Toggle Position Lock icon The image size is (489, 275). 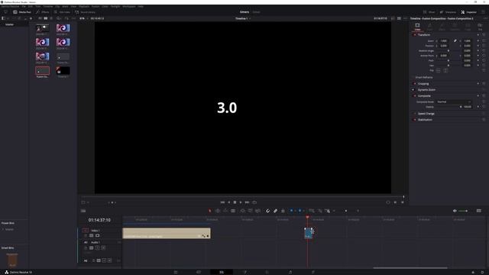[x=283, y=211]
